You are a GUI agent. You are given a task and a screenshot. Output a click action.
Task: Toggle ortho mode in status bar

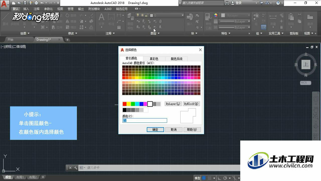(219, 178)
